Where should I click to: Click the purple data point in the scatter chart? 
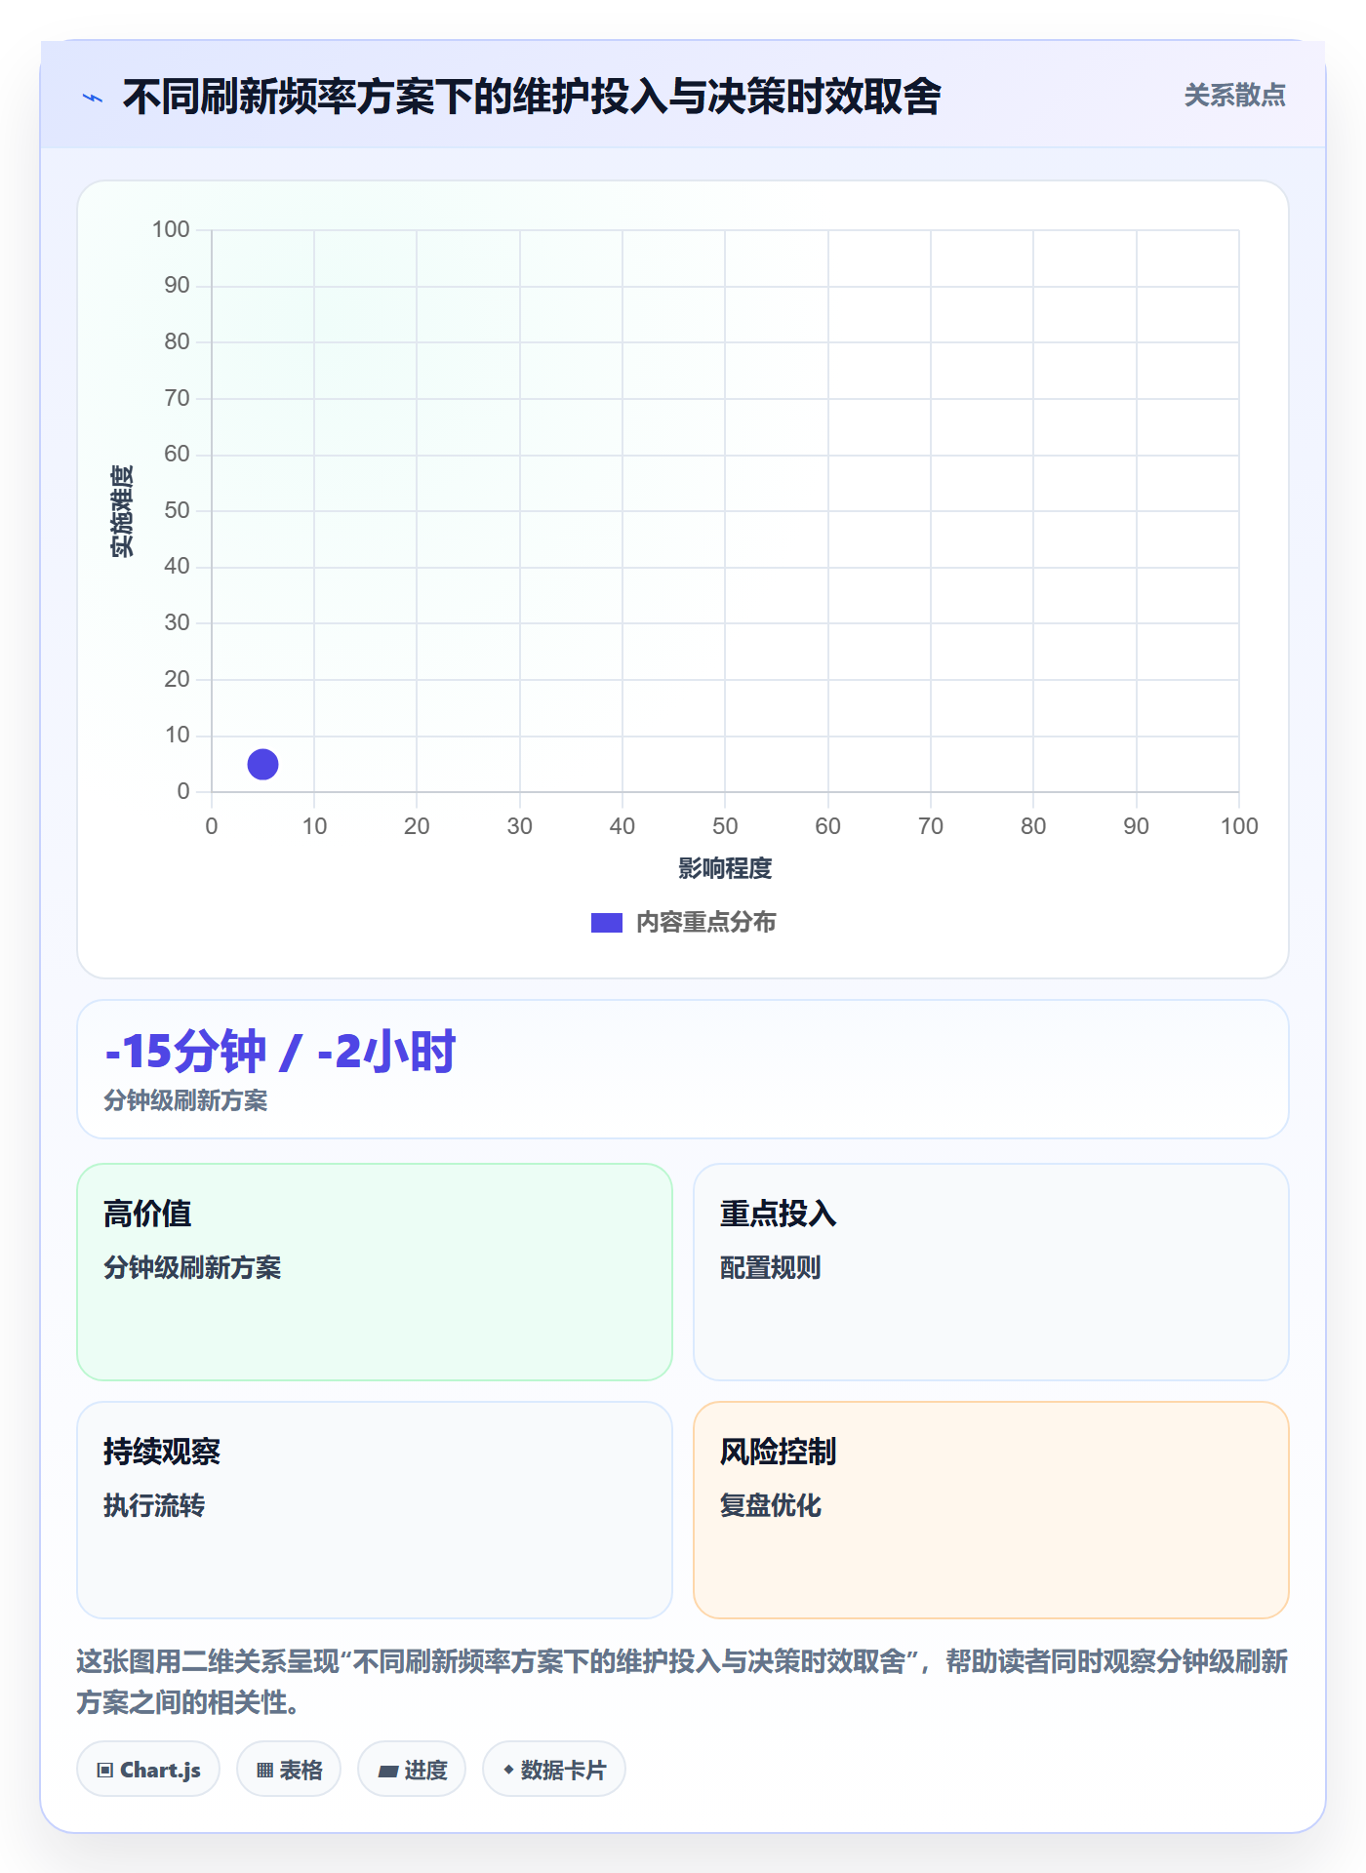pyautogui.click(x=262, y=764)
